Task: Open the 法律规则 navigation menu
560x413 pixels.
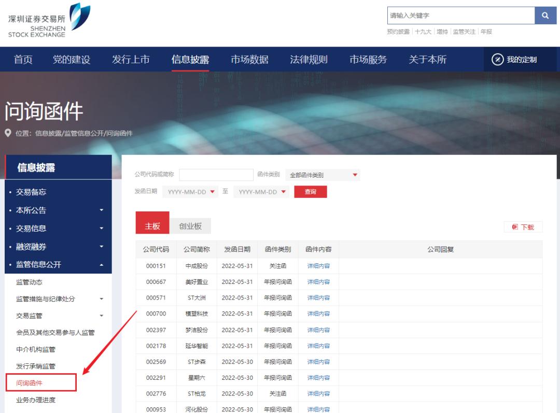Action: click(x=310, y=59)
